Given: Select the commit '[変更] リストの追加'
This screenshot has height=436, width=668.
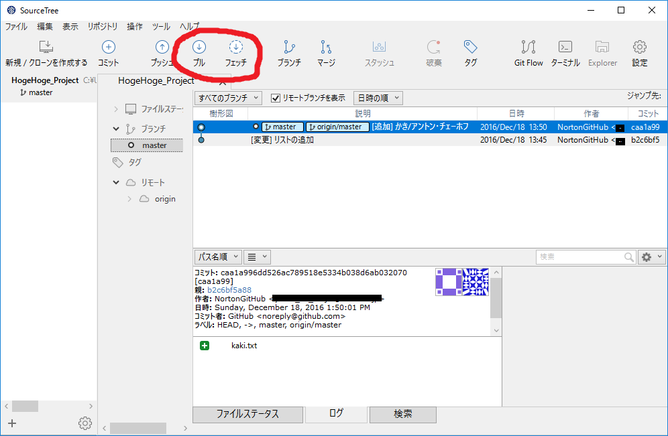Looking at the screenshot, I should 430,139.
